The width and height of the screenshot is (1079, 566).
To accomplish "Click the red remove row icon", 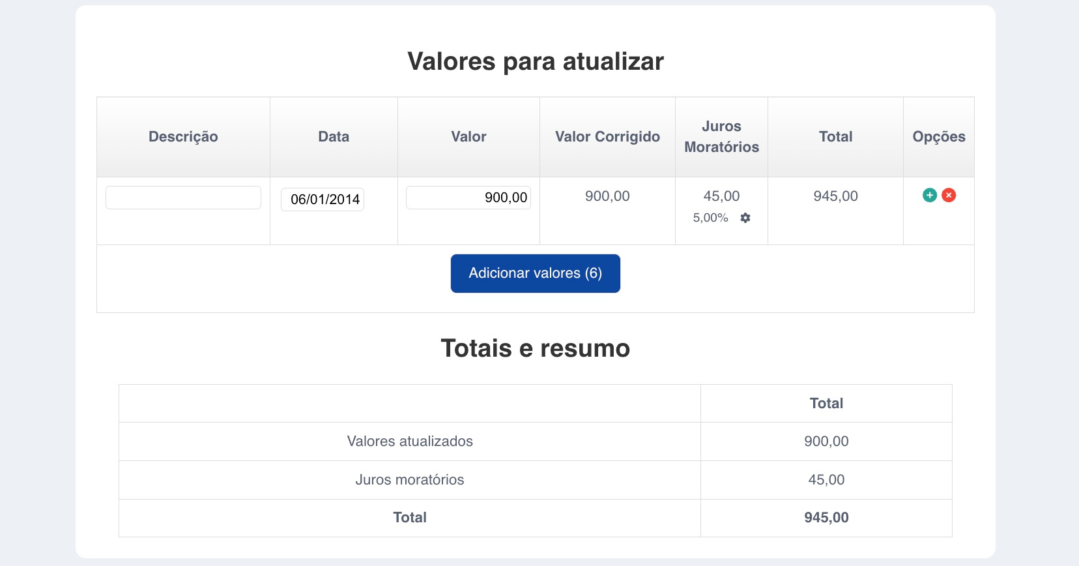I will [x=949, y=195].
